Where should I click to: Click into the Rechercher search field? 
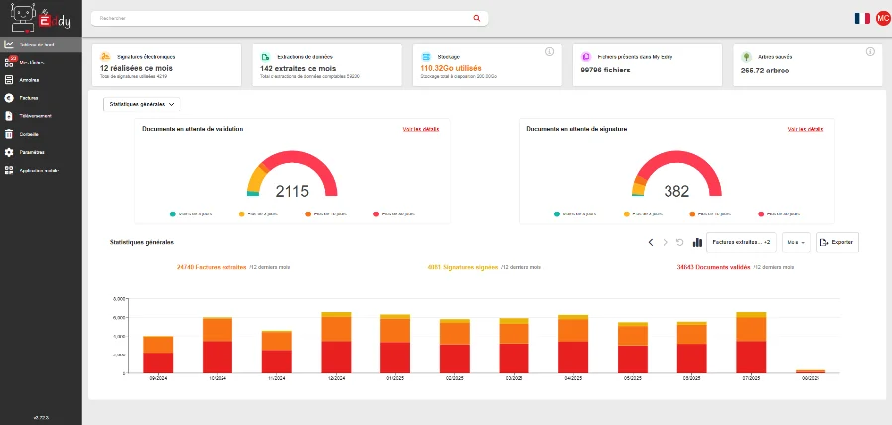click(x=278, y=18)
